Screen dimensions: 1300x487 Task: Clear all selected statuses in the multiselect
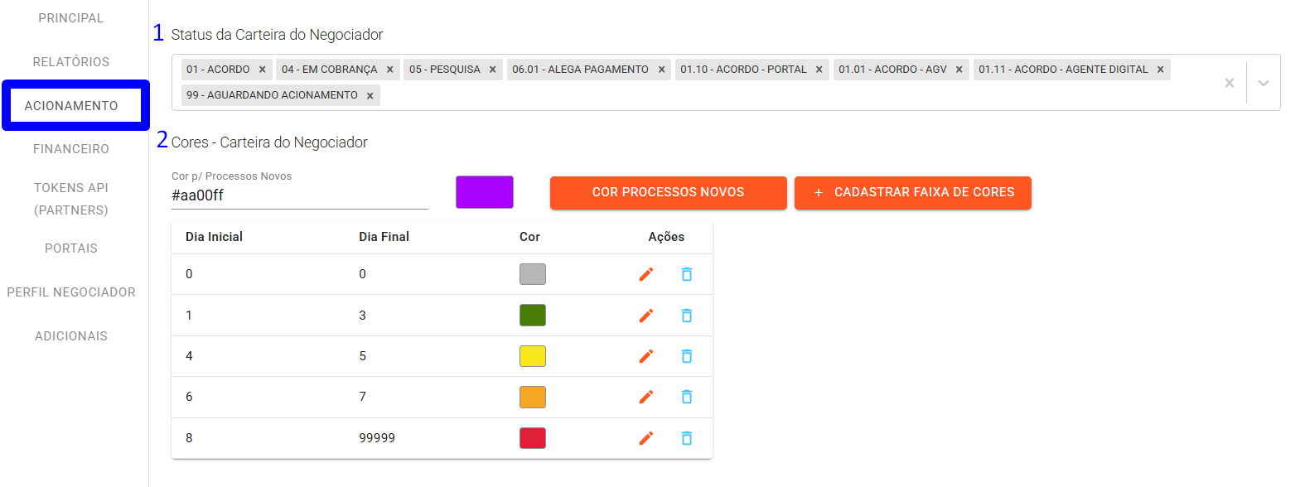point(1229,83)
